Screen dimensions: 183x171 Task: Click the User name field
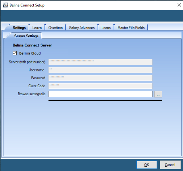(x=100, y=70)
